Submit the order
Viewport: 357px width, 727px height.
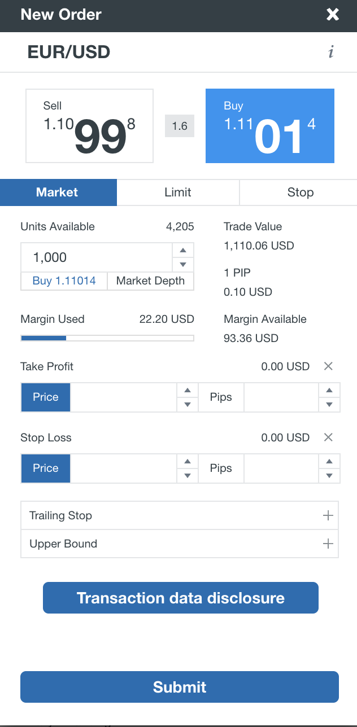180,687
